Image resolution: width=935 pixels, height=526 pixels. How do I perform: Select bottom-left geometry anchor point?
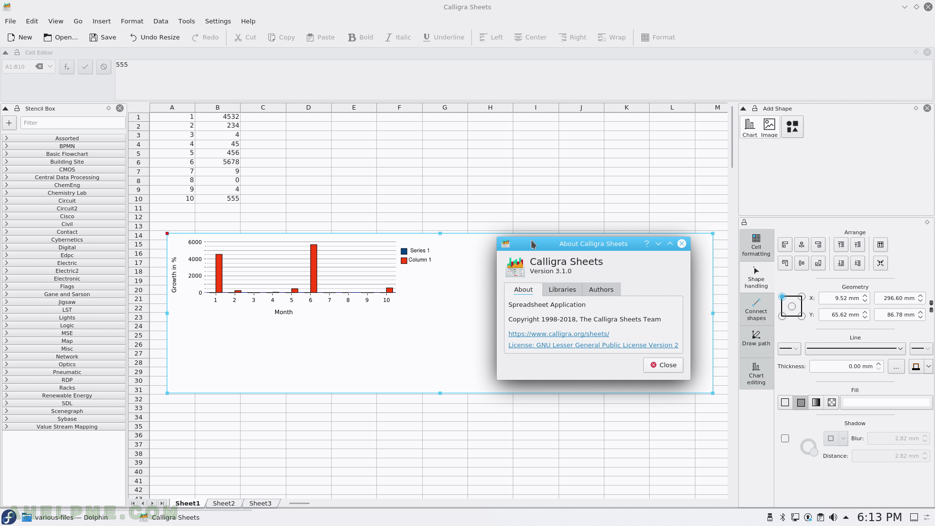[x=782, y=316]
